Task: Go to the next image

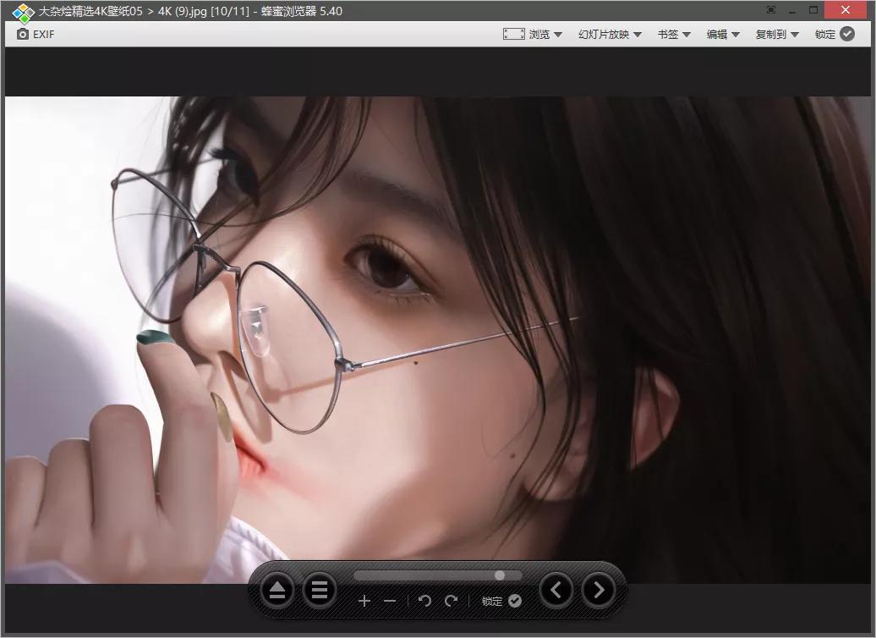Action: point(599,590)
